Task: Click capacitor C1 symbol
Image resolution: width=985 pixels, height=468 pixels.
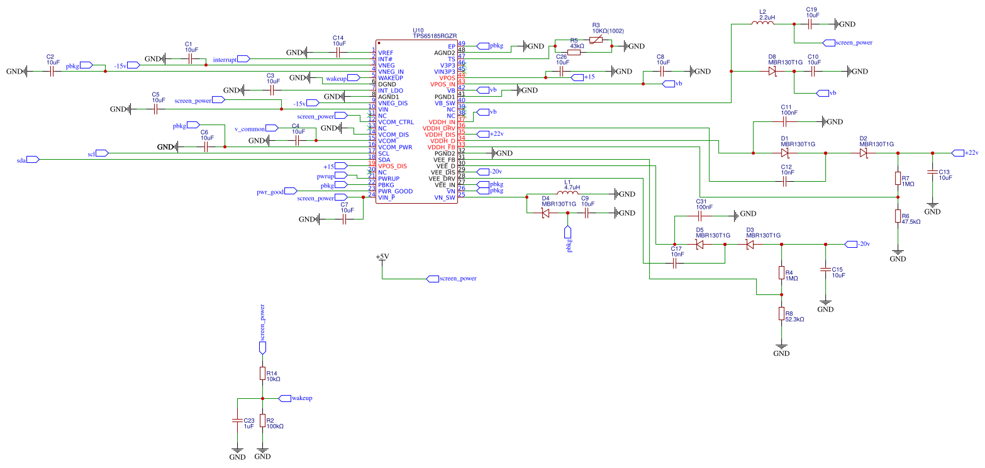Action: pyautogui.click(x=191, y=58)
